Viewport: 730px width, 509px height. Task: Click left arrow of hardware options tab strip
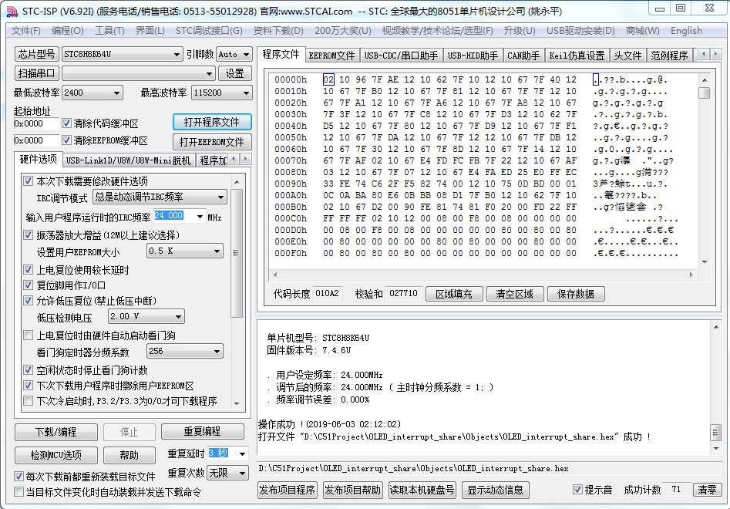click(x=234, y=160)
